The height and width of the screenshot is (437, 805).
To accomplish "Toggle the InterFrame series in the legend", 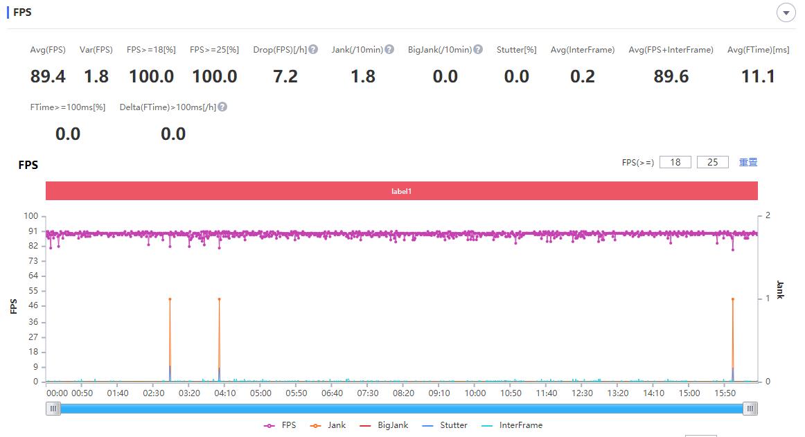I will [512, 425].
